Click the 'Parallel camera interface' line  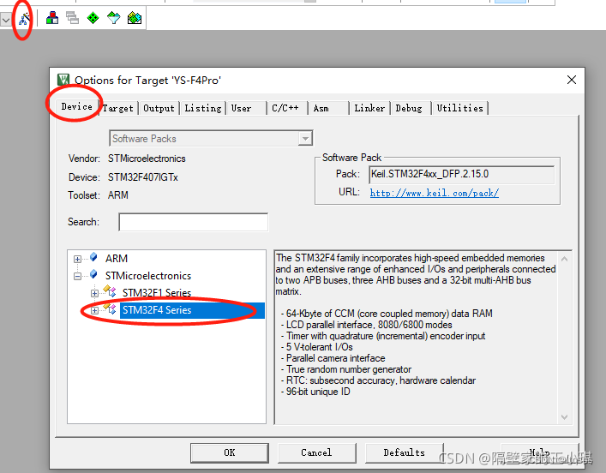[x=333, y=358]
